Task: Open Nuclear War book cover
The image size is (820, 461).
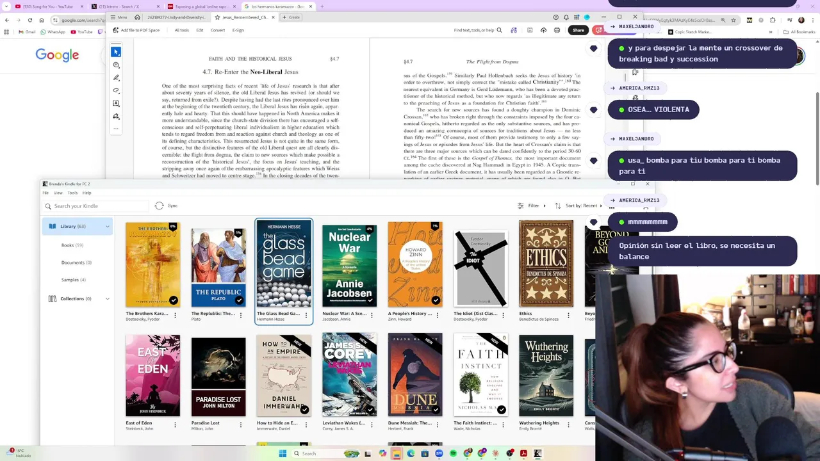Action: tap(349, 266)
